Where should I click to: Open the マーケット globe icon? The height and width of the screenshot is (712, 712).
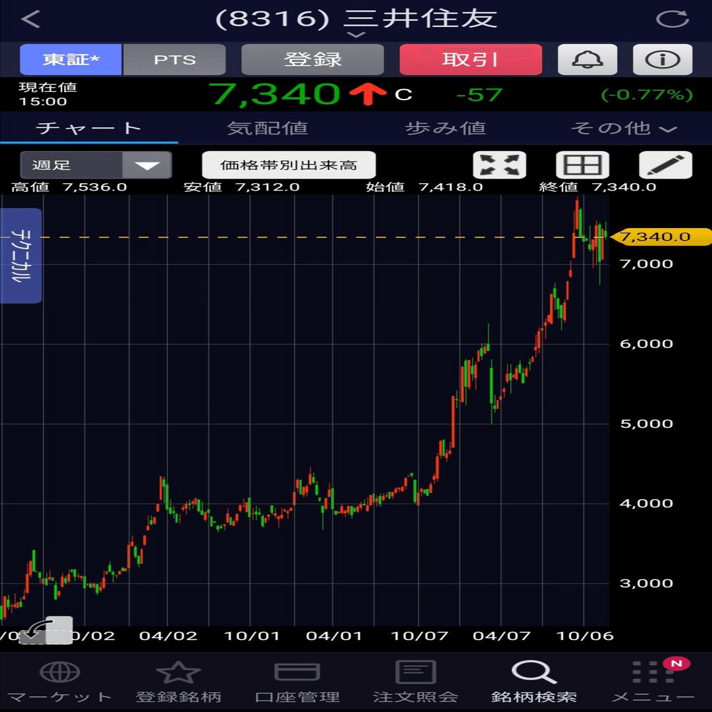(x=59, y=672)
